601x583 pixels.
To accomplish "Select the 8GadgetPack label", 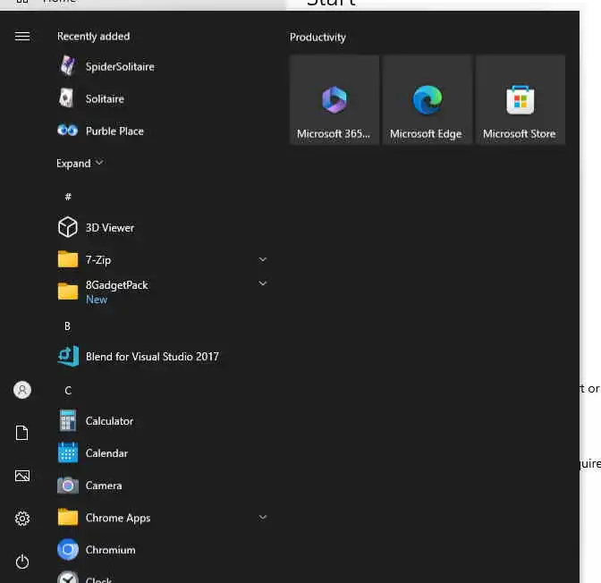I will tap(116, 285).
